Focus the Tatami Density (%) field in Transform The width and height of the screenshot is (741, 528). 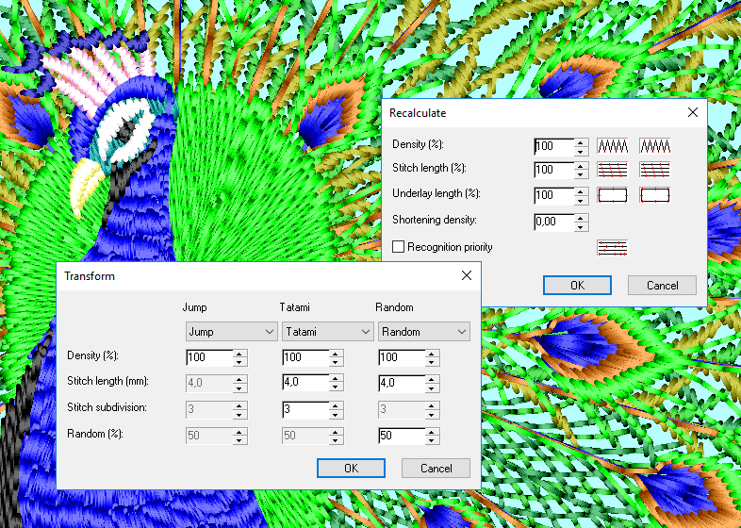tap(305, 357)
